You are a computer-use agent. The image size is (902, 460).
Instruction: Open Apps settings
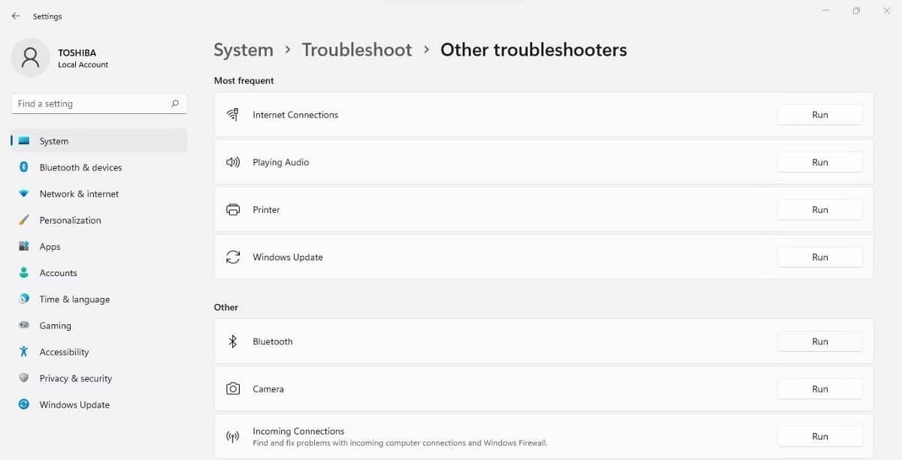pos(50,246)
